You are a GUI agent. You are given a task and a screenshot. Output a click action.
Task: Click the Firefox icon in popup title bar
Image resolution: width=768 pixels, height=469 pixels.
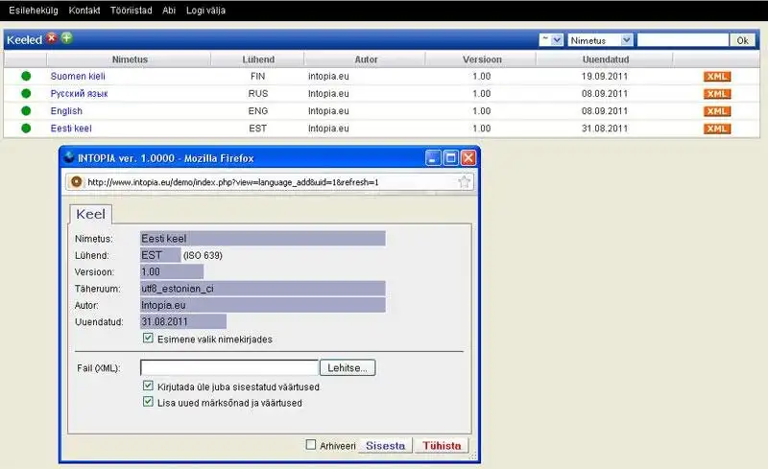coord(69,157)
